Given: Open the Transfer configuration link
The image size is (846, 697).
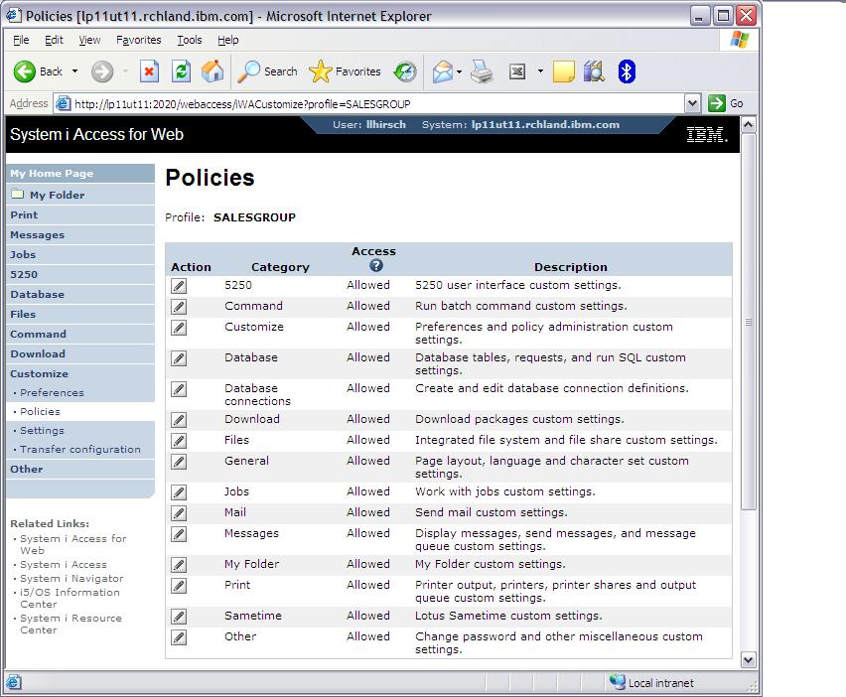Looking at the screenshot, I should [x=79, y=450].
